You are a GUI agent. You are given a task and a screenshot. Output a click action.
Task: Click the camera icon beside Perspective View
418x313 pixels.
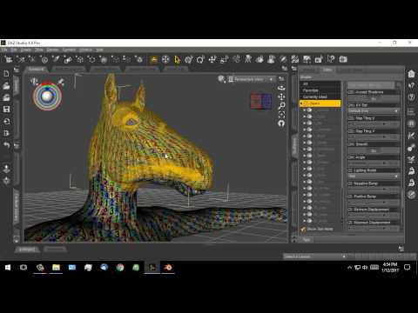(x=231, y=79)
